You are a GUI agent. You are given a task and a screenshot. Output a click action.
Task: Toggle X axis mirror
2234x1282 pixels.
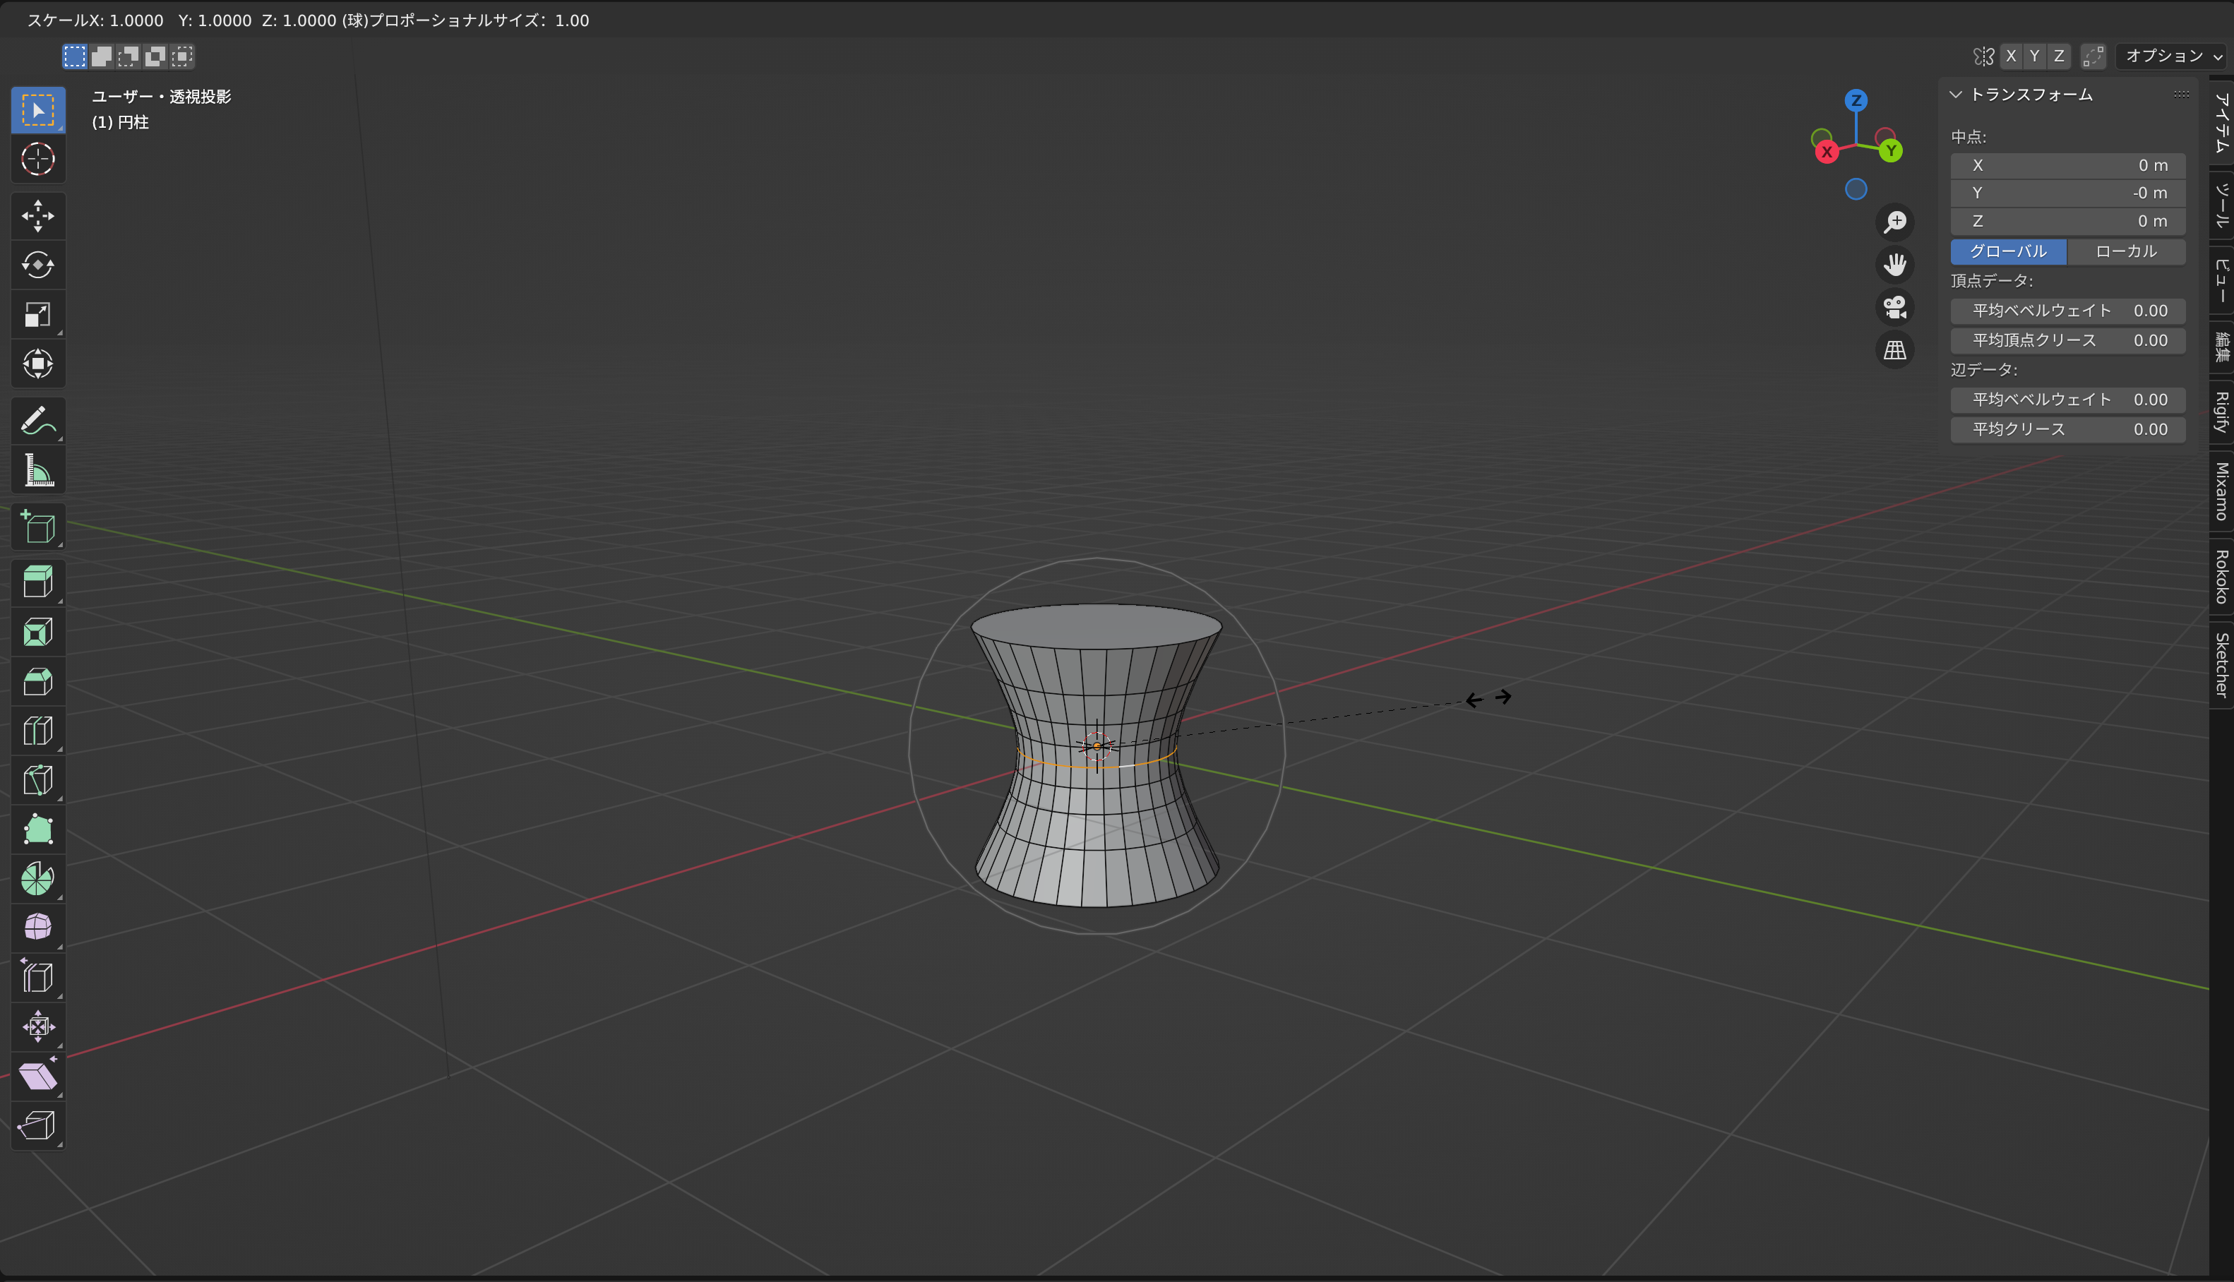[2010, 56]
